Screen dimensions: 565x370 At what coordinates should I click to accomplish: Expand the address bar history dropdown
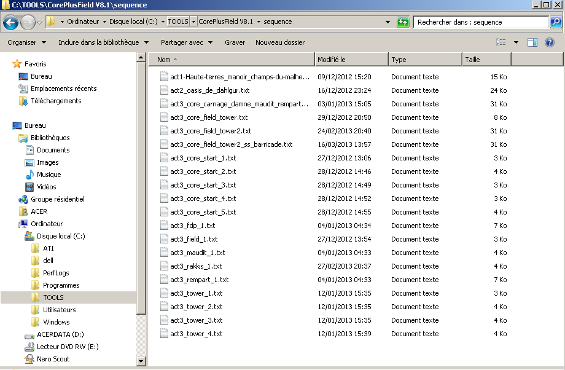[388, 22]
